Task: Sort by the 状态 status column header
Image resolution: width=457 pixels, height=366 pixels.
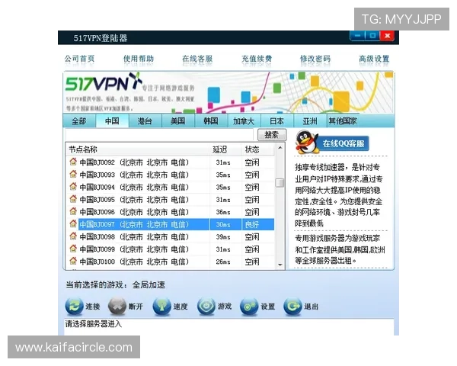Action: 258,149
